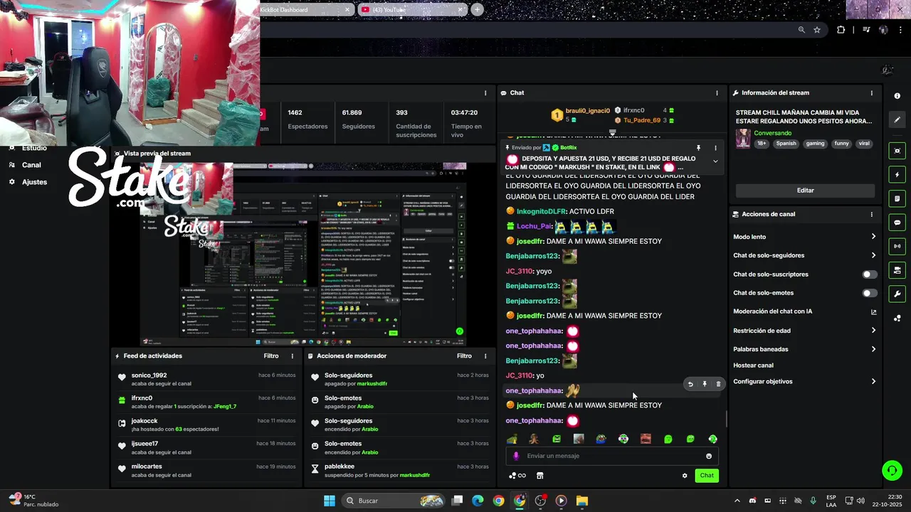Click the three-dots cluster icon in right sidebar
The height and width of the screenshot is (512, 911).
pos(897,318)
